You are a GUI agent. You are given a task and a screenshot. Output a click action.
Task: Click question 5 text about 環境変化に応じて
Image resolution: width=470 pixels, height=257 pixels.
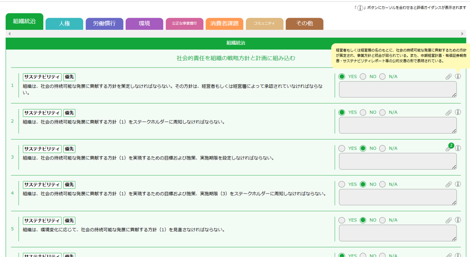coord(124,230)
